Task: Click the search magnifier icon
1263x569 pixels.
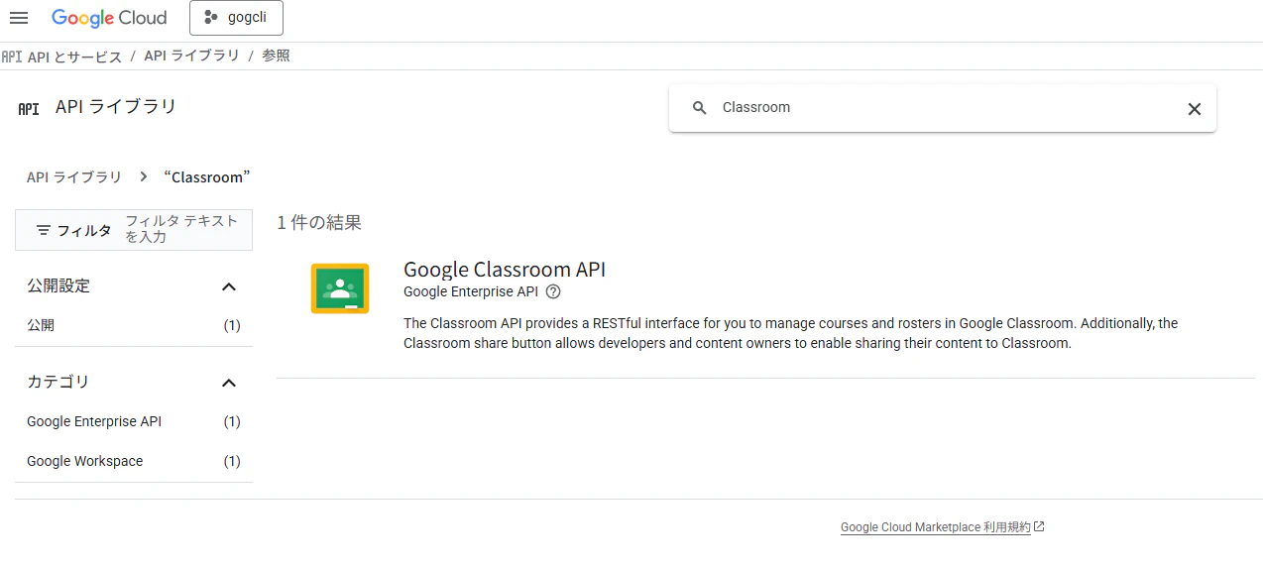Action: pyautogui.click(x=699, y=108)
